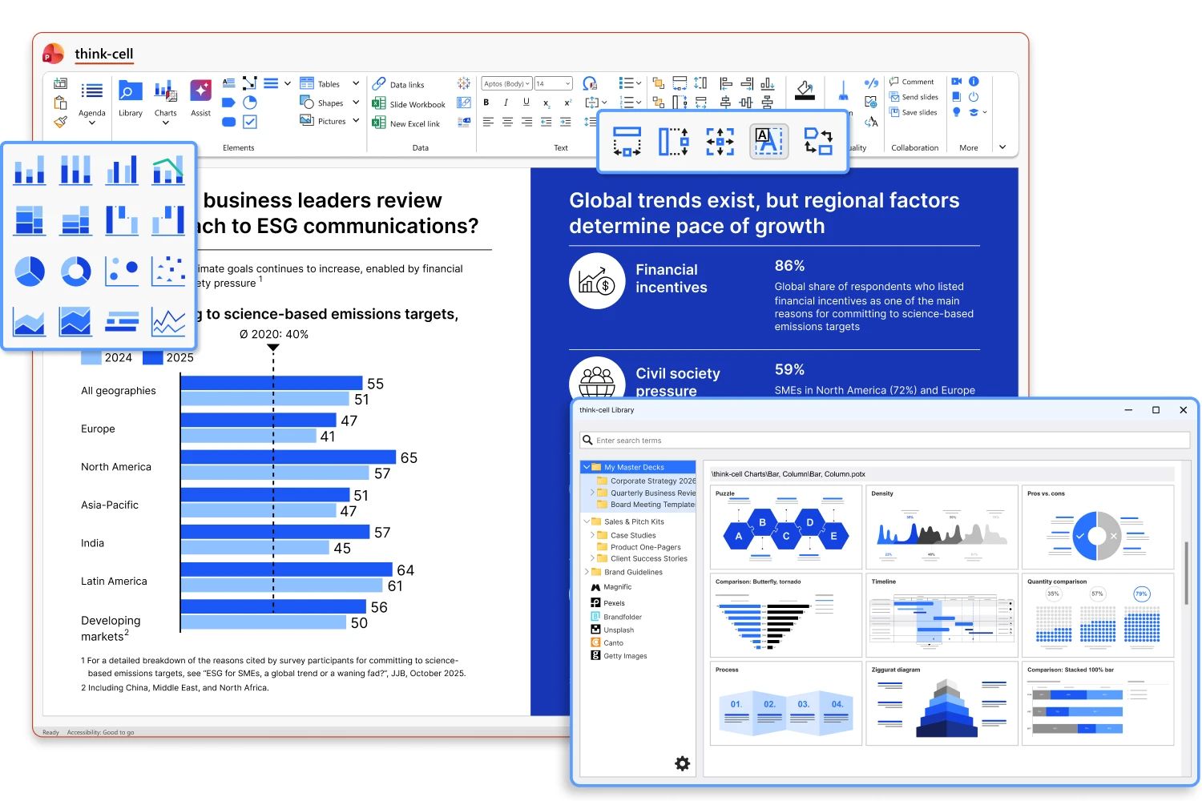Screen dimensions: 1202x801
Task: Insert the universal connector element
Action: pos(250,83)
